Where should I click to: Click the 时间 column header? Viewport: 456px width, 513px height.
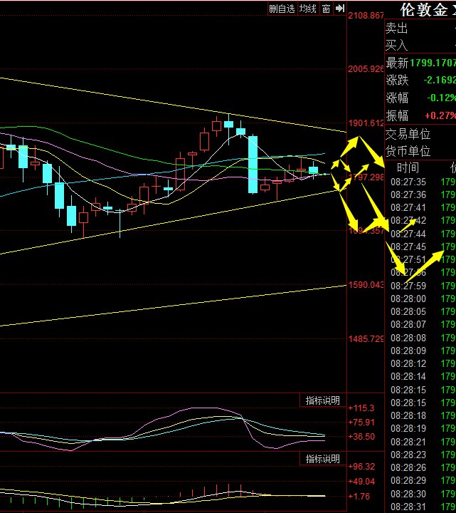[408, 168]
